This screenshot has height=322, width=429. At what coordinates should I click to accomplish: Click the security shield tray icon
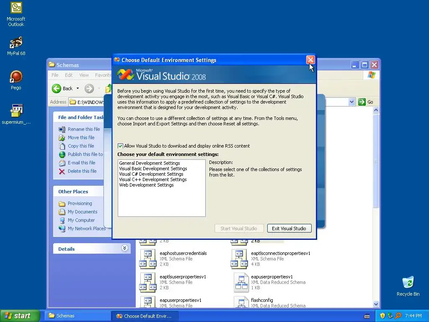pyautogui.click(x=382, y=316)
